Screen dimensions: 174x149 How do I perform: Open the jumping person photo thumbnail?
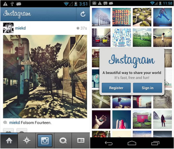tap(162, 17)
